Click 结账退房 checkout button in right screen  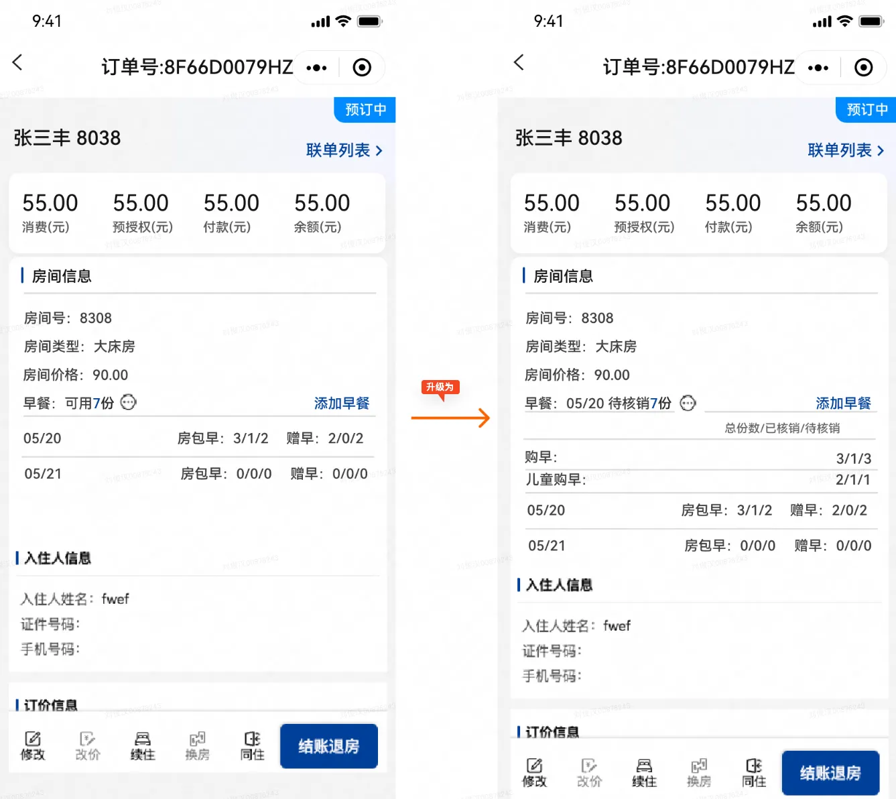(830, 773)
